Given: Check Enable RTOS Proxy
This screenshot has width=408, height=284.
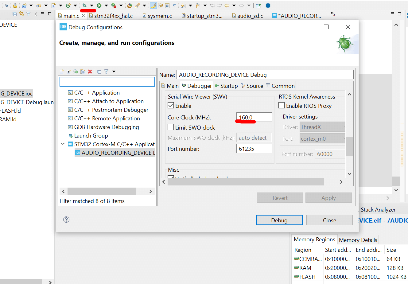Looking at the screenshot, I should (x=282, y=105).
